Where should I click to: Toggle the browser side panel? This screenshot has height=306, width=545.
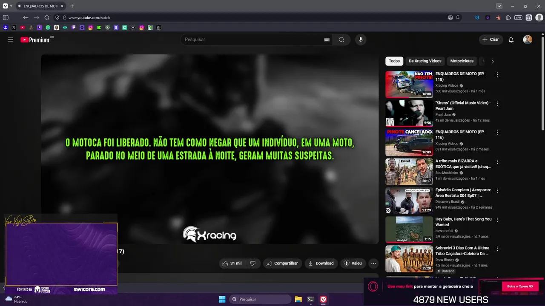6,18
